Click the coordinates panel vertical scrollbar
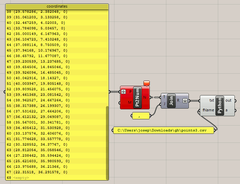 coord(107,142)
